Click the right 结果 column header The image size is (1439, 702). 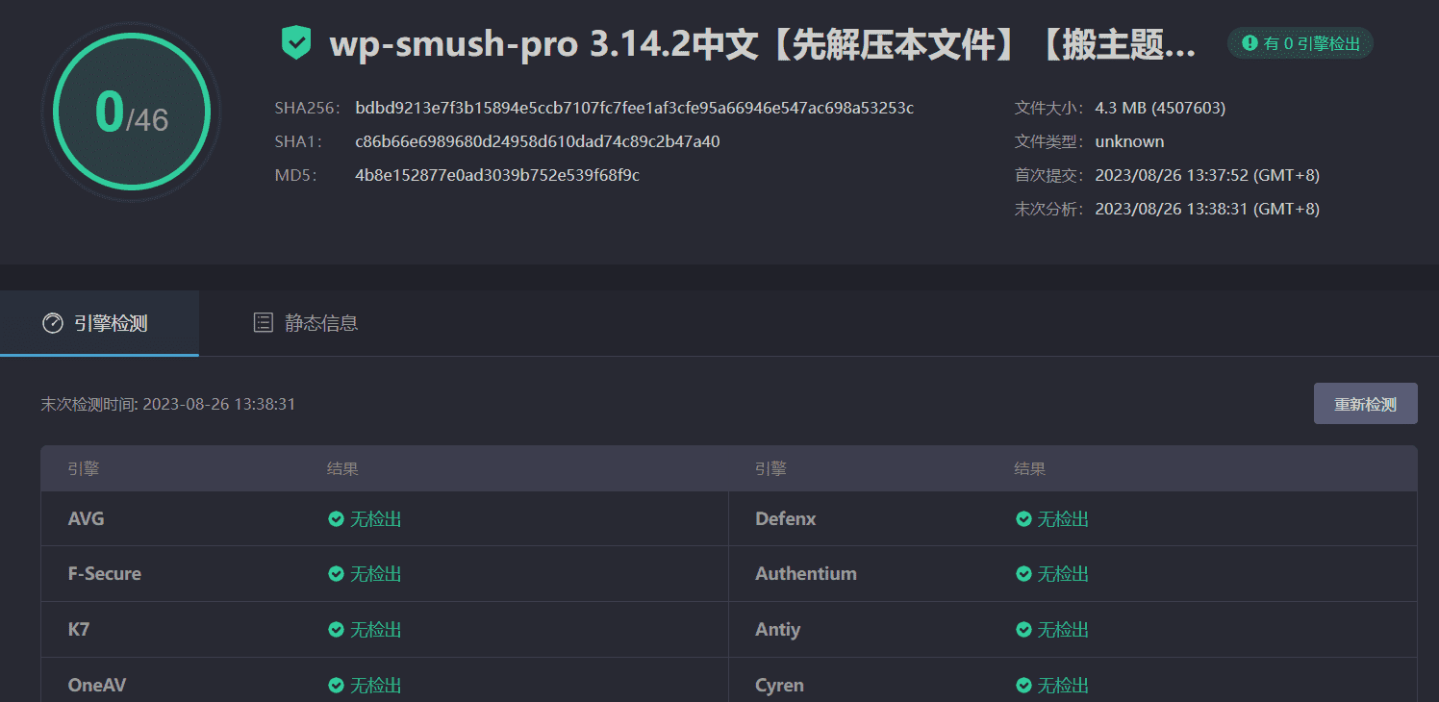(1030, 469)
